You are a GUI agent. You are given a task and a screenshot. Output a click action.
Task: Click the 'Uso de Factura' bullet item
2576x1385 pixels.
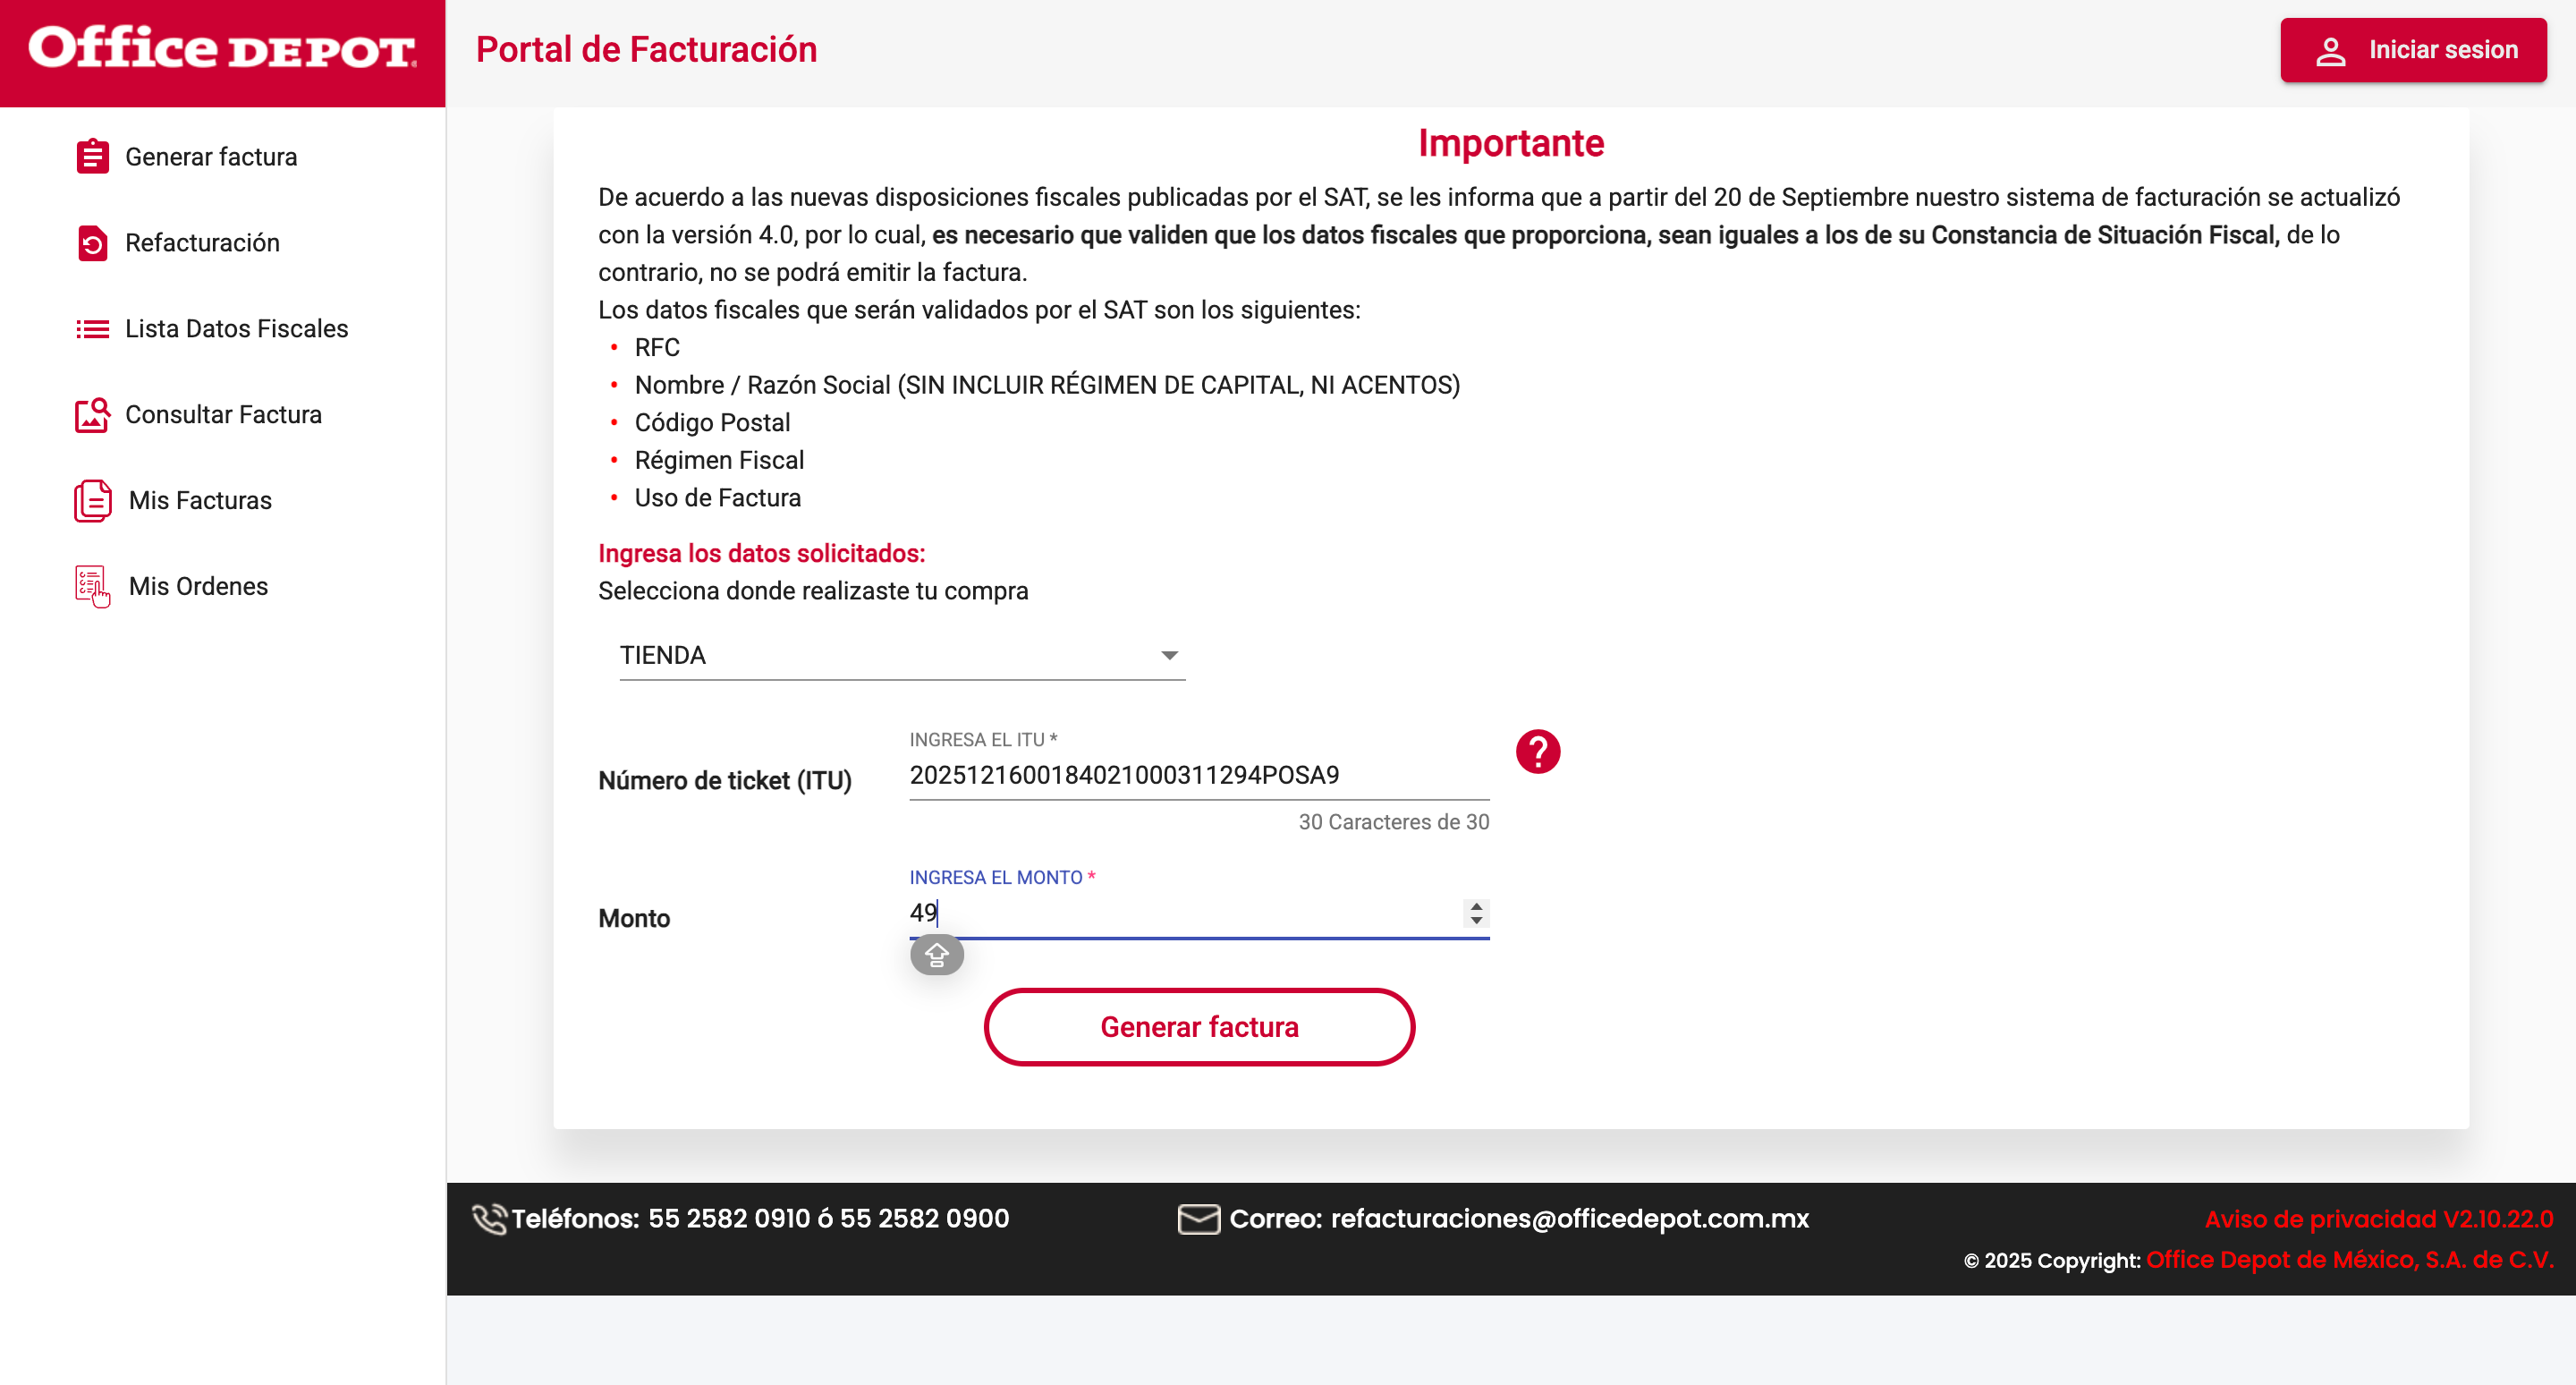tap(718, 498)
